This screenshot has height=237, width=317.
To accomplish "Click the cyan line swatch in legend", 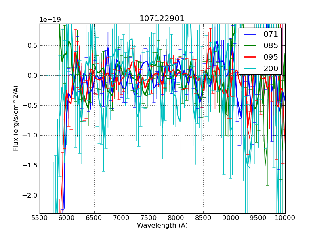I will 250,68.
